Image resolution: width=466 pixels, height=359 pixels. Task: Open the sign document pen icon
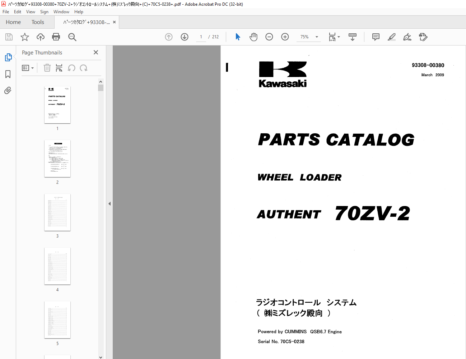[x=407, y=37]
